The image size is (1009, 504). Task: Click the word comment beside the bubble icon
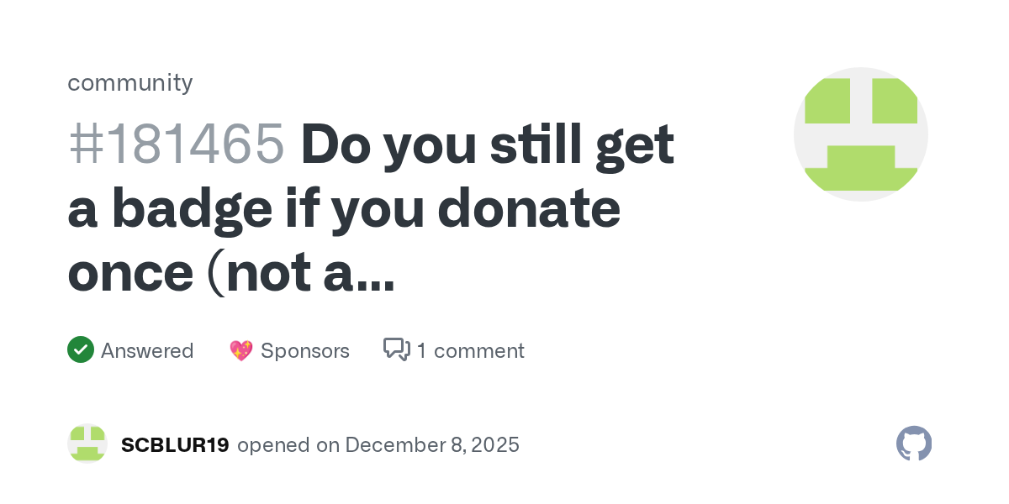[x=478, y=350]
